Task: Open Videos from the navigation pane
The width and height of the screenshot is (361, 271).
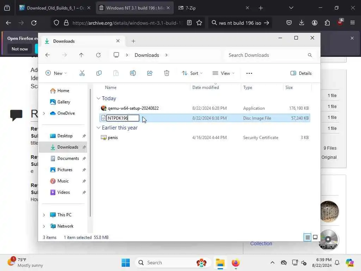Action: 63,192
